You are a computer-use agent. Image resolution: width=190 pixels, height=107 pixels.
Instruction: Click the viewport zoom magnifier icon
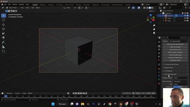[154, 26]
